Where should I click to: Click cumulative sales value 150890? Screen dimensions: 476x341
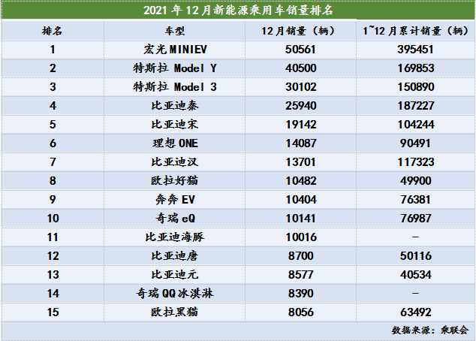(416, 87)
